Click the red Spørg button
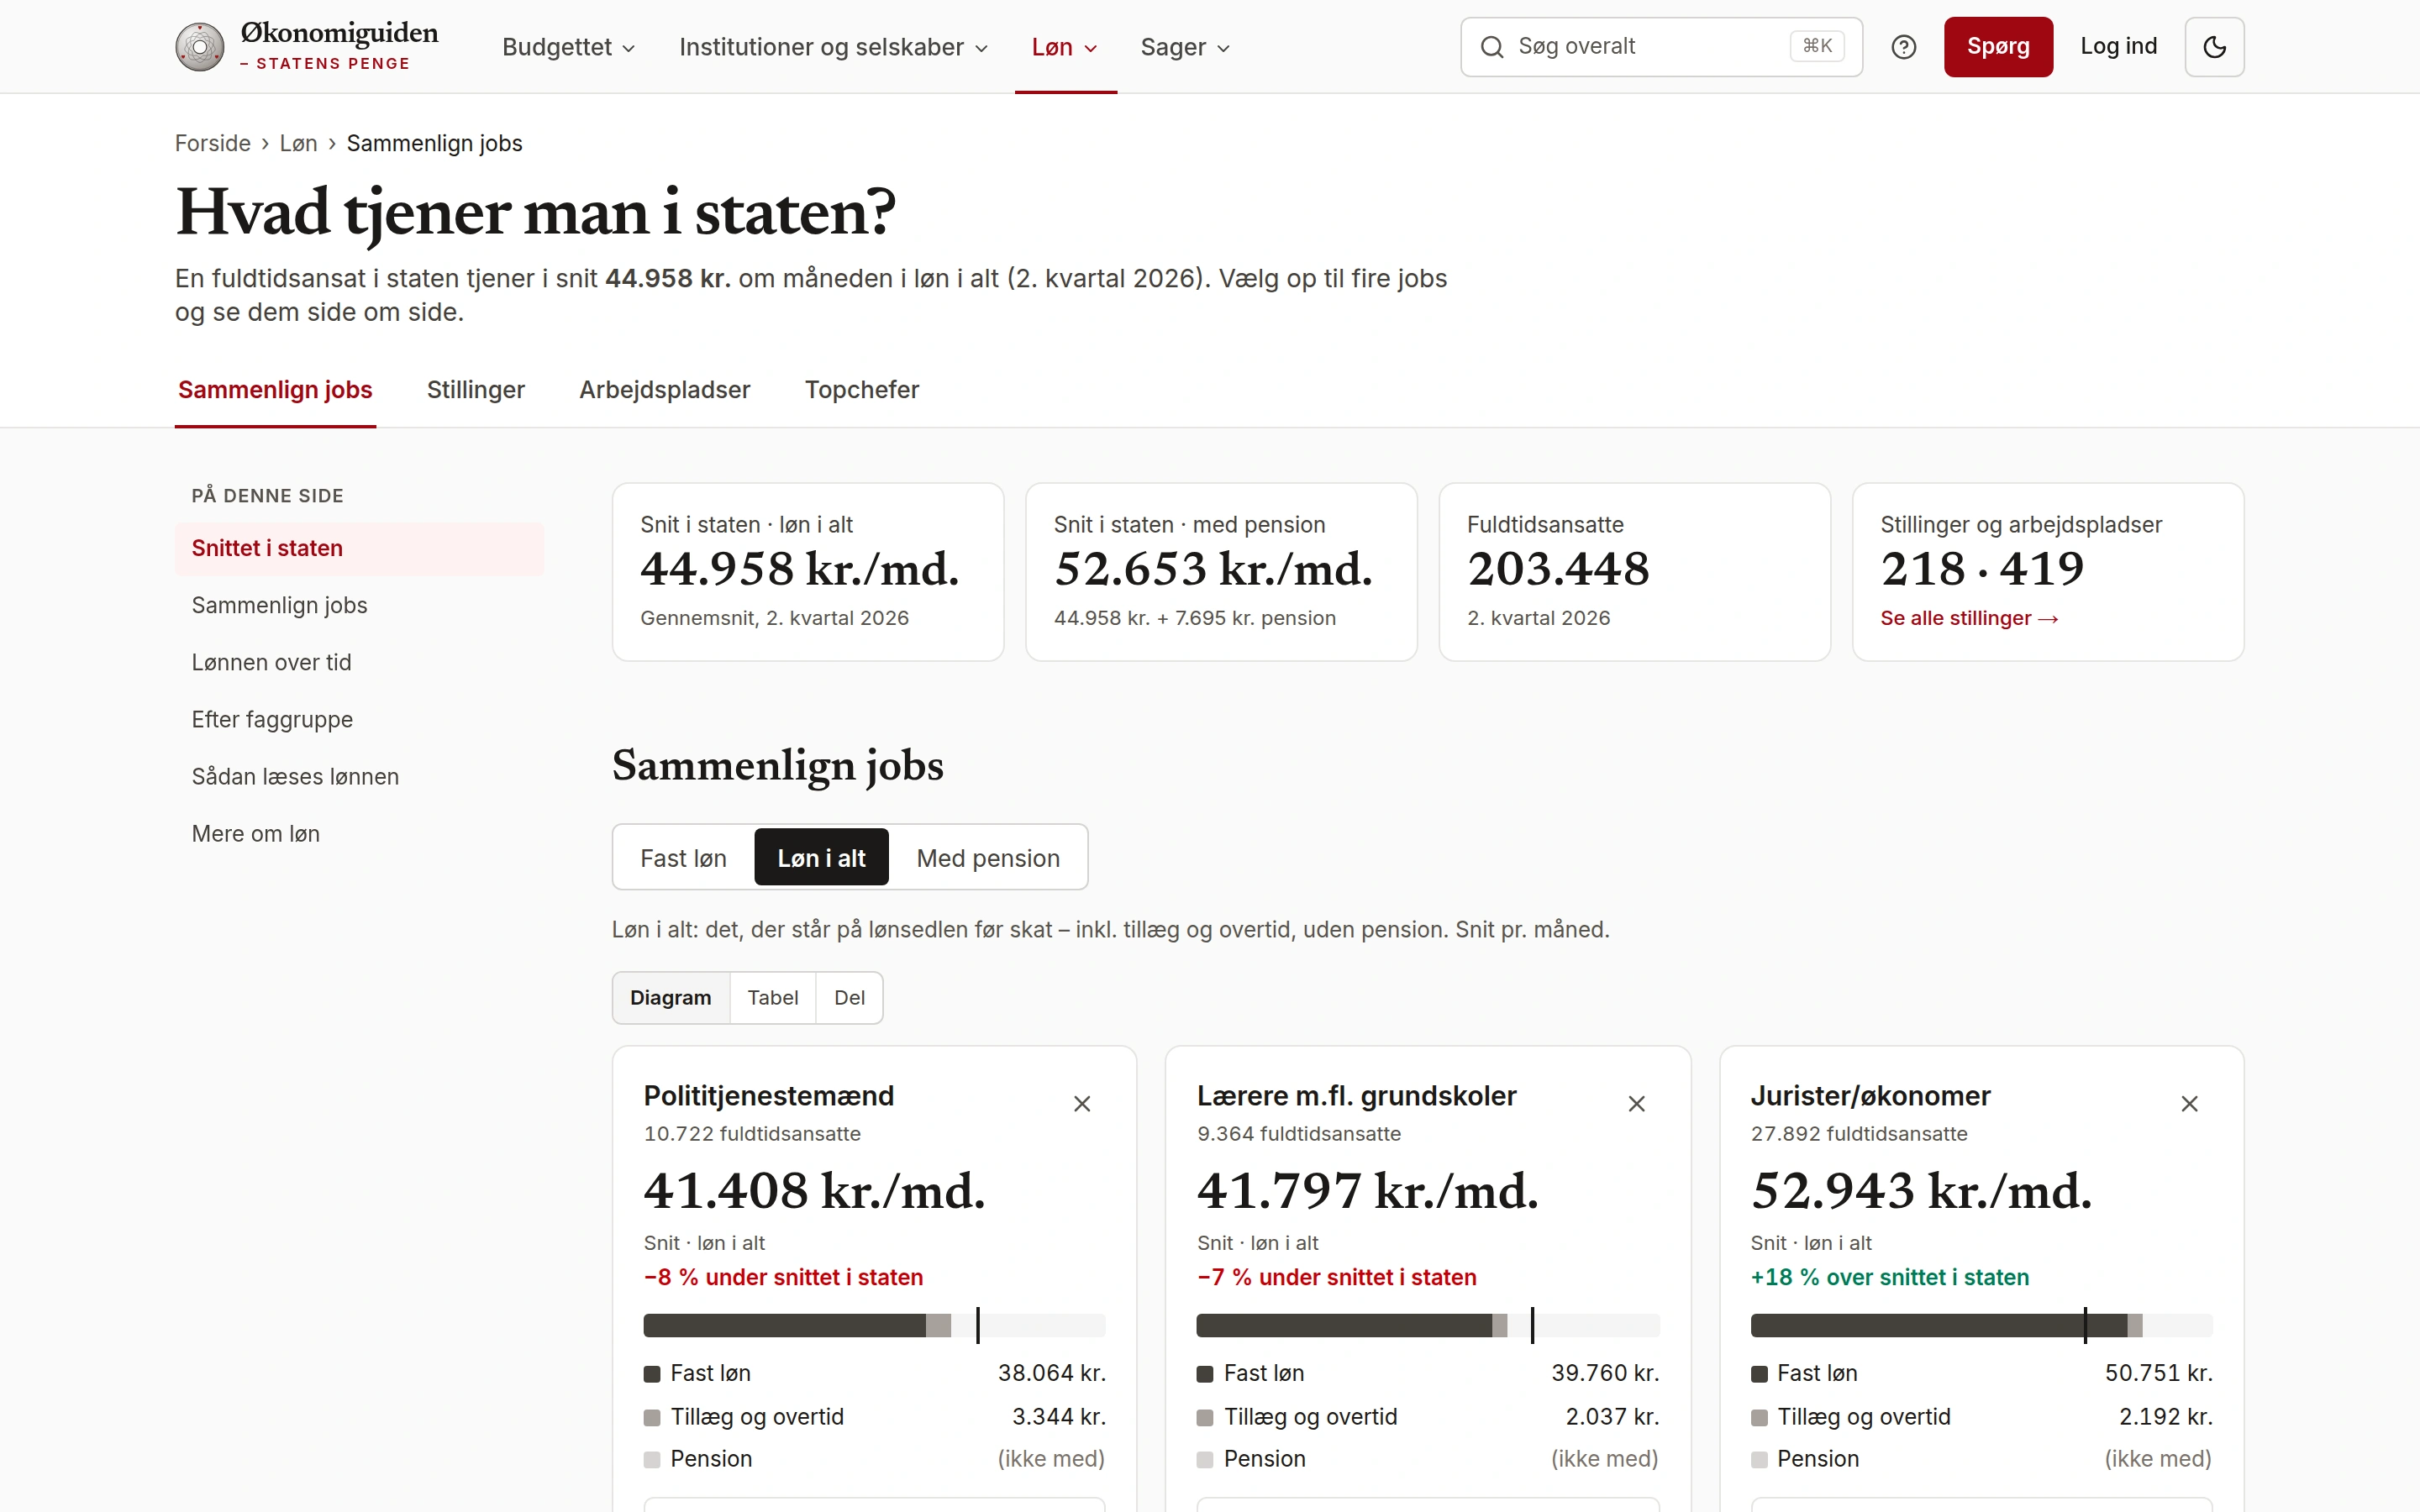This screenshot has height=1512, width=2420. [x=1998, y=47]
